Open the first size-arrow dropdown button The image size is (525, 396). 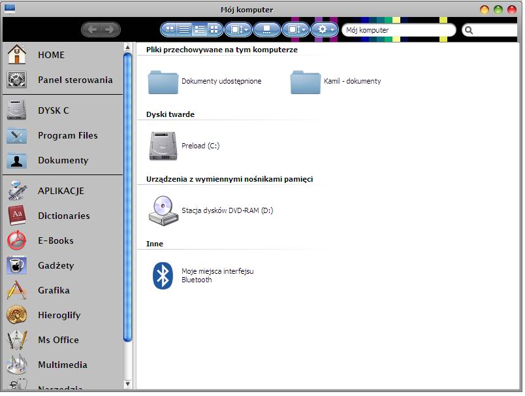[x=238, y=30]
